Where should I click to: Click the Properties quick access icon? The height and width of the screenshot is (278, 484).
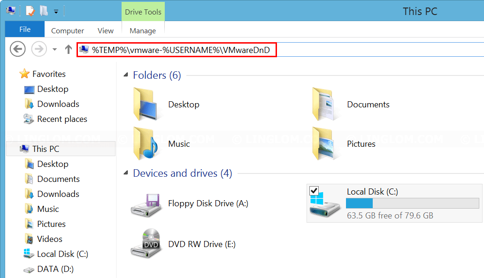click(30, 11)
